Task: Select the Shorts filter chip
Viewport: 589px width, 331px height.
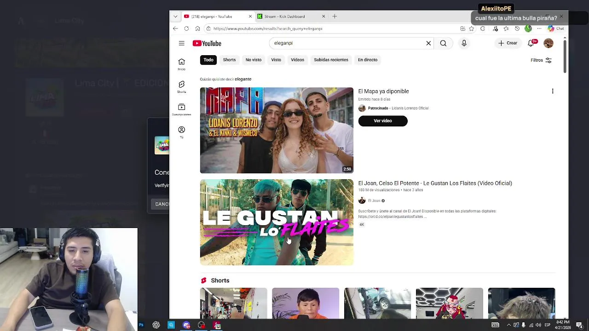Action: coord(229,60)
